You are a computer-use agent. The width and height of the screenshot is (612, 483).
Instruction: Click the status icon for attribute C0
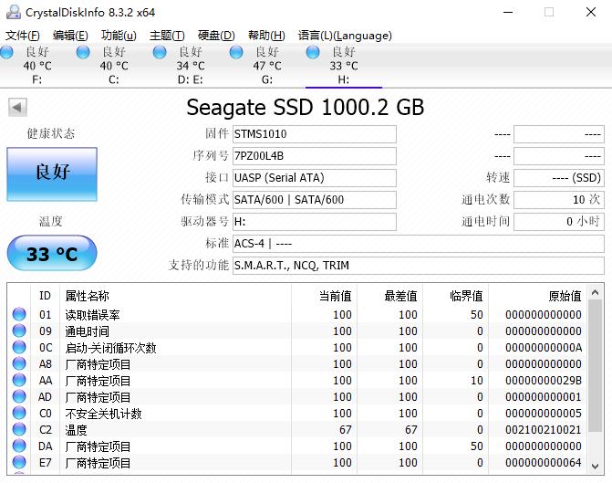pos(19,413)
